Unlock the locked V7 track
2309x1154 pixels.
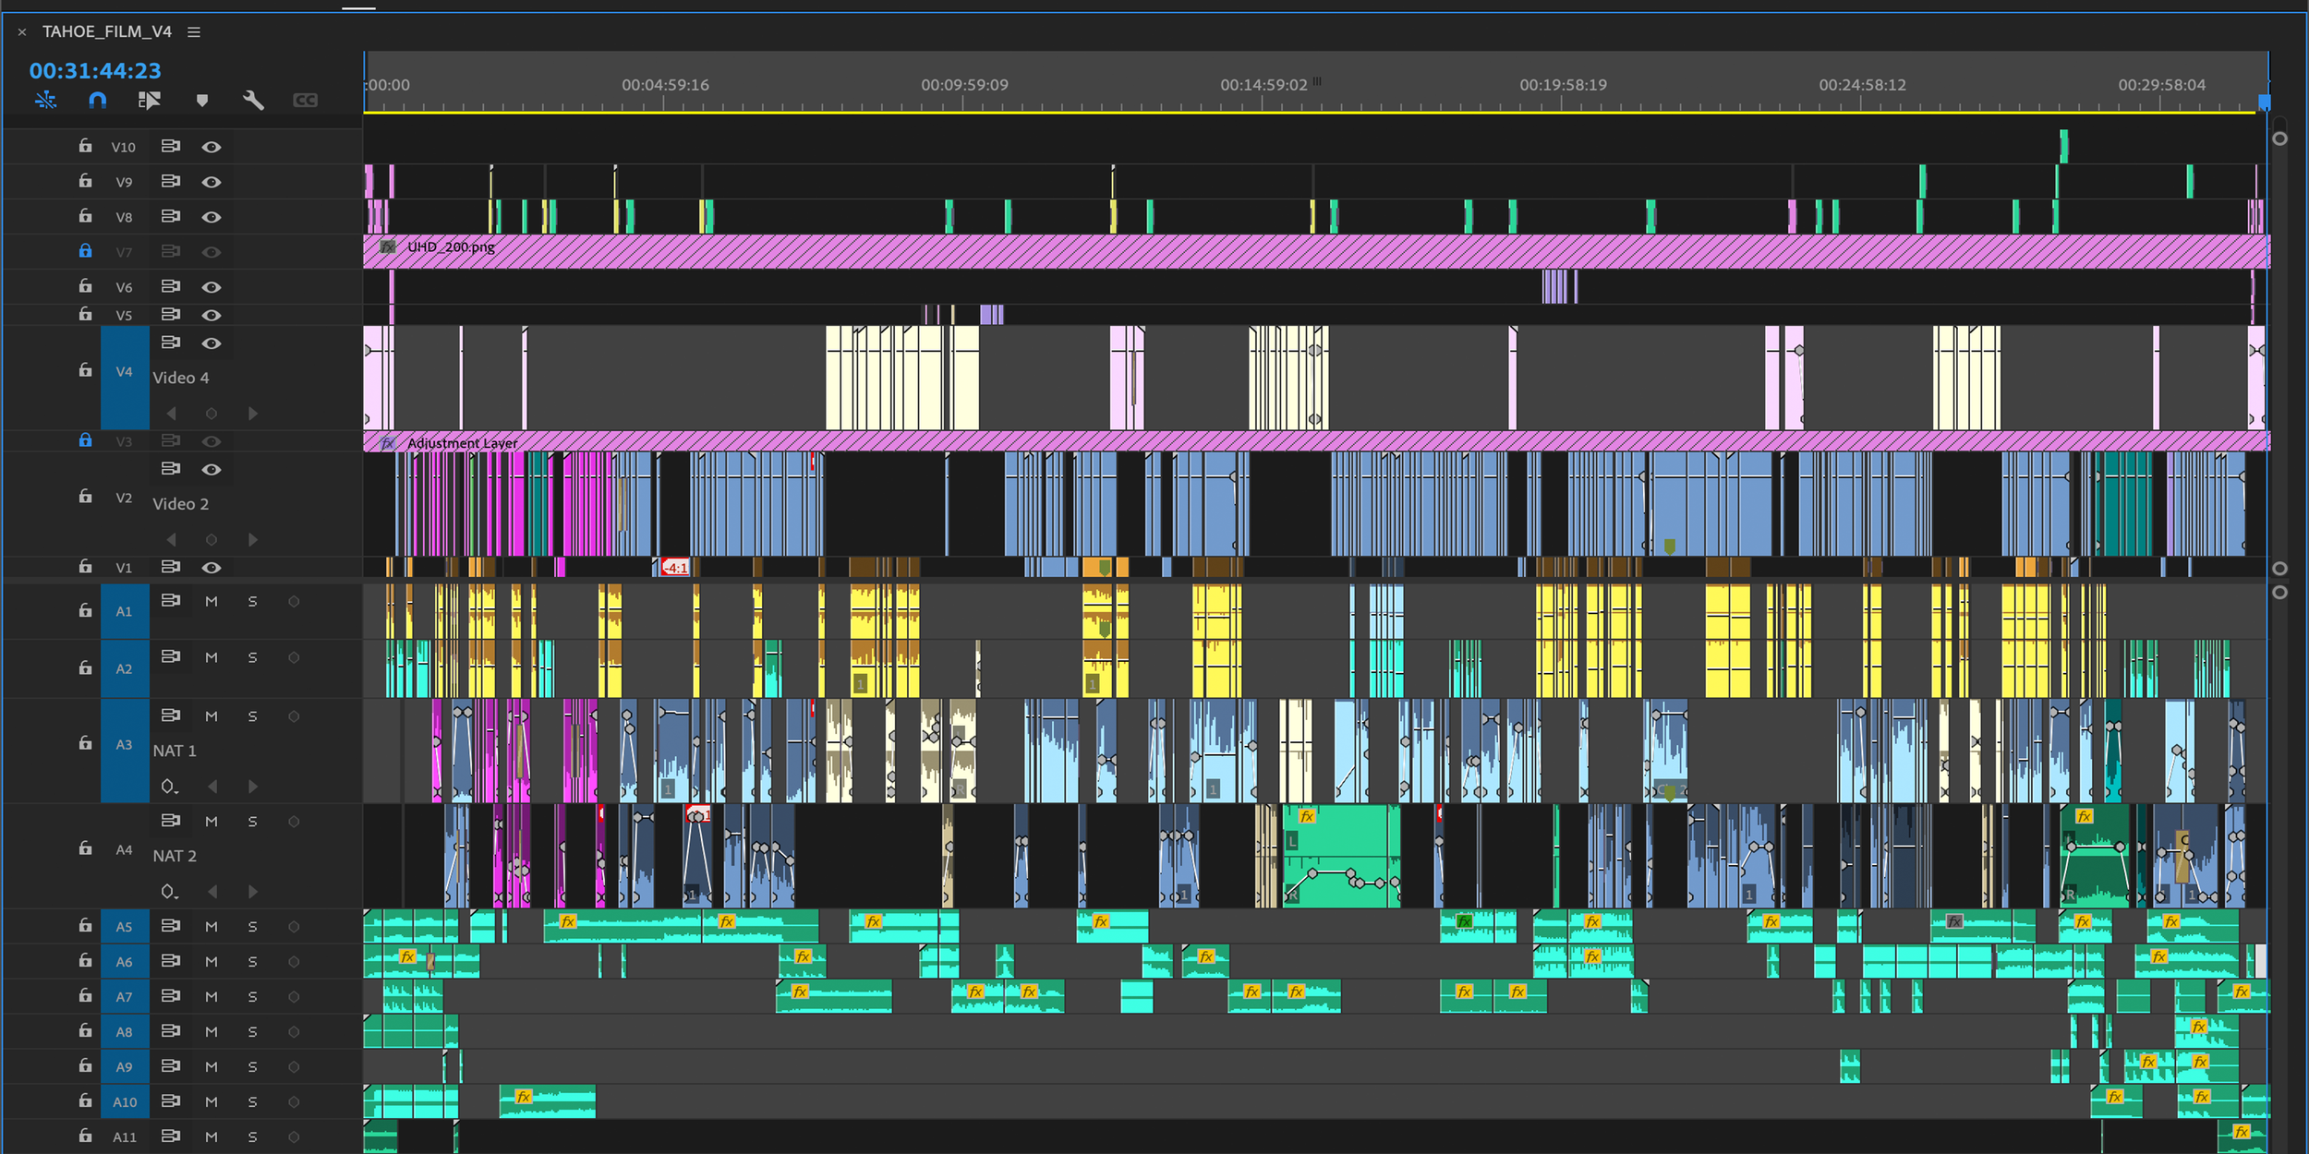coord(85,250)
